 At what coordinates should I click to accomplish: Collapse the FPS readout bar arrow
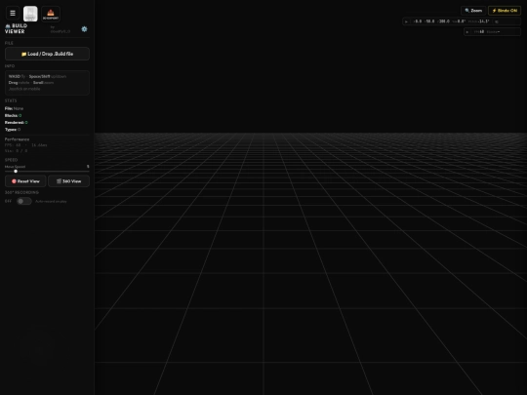coord(467,32)
